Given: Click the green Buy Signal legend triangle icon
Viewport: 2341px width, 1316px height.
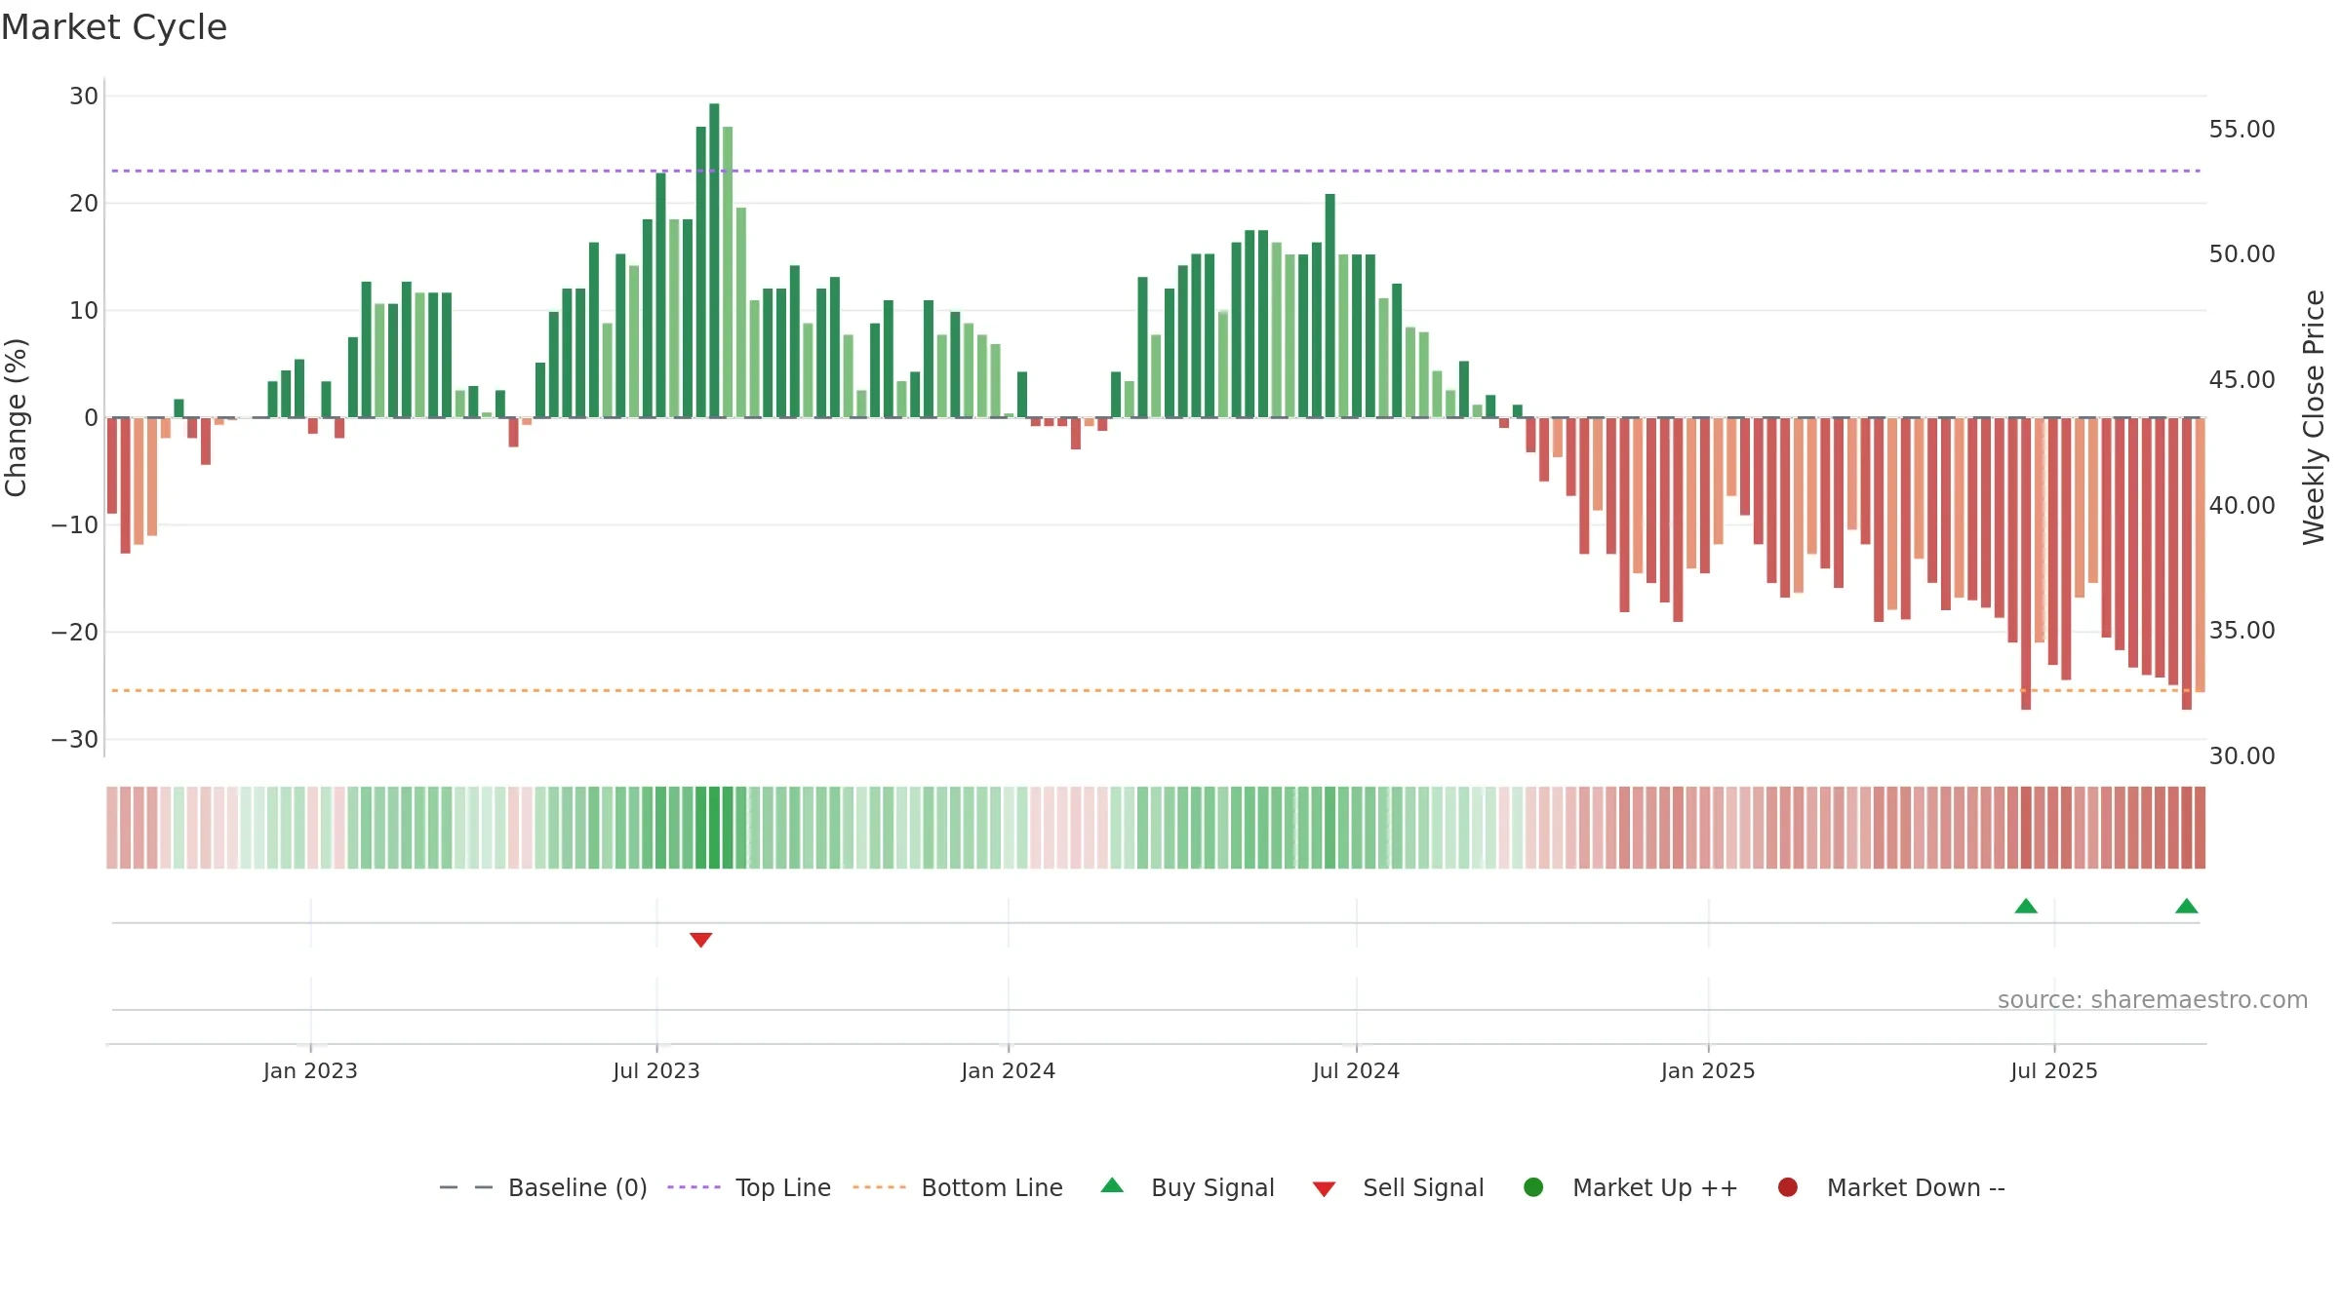Looking at the screenshot, I should point(1112,1185).
